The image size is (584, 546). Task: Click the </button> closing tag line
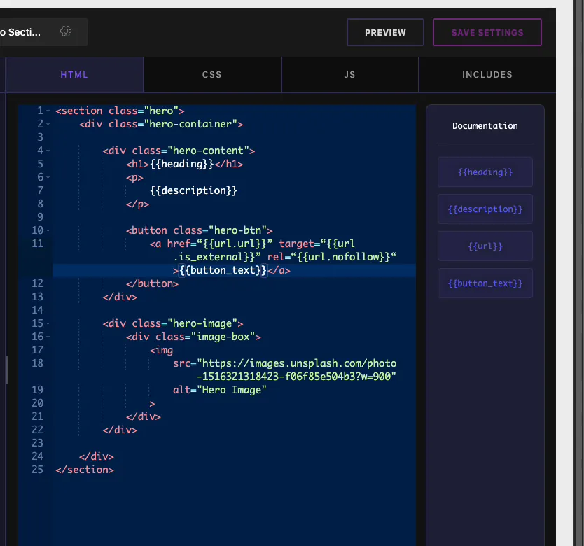click(152, 283)
